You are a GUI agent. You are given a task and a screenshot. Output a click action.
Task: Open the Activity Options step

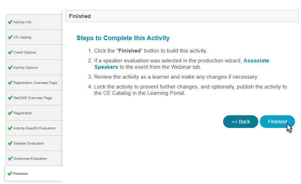click(x=34, y=67)
